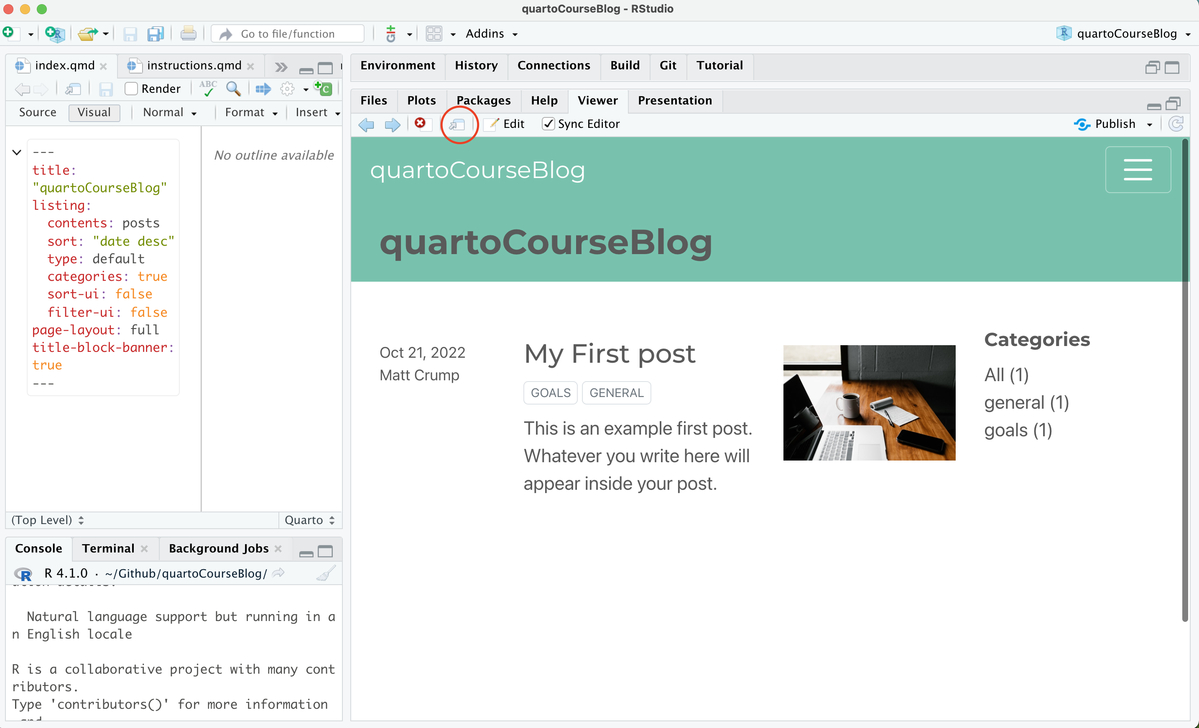
Task: Uncheck the Sync Editor checkbox
Action: pos(548,124)
